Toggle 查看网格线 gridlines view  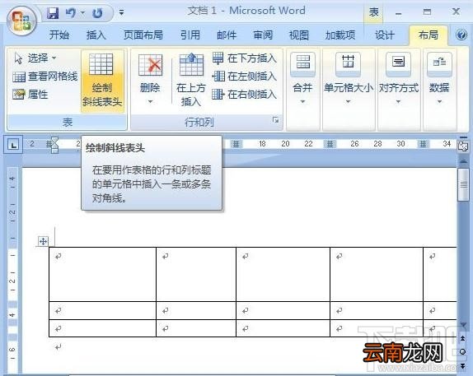pyautogui.click(x=45, y=77)
